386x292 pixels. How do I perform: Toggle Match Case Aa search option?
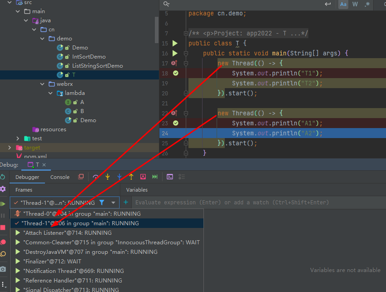pos(343,4)
